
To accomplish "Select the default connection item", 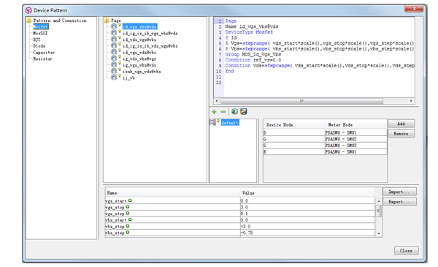I will [x=230, y=123].
